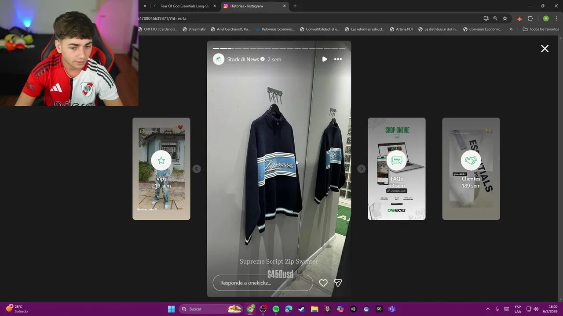The image size is (563, 316).
Task: Open Spotify from the taskbar
Action: [x=276, y=309]
